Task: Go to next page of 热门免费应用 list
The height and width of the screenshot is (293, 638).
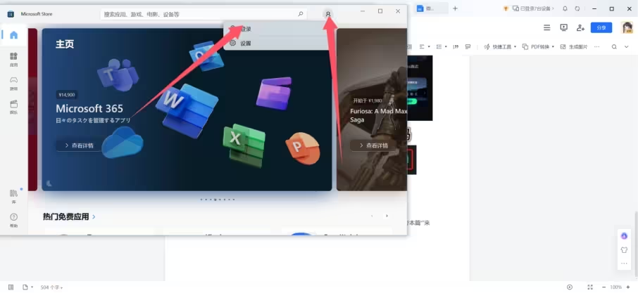Action: (x=387, y=216)
